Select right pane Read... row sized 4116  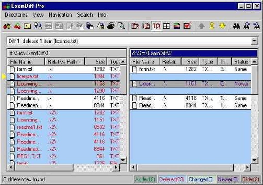tap(191, 98)
